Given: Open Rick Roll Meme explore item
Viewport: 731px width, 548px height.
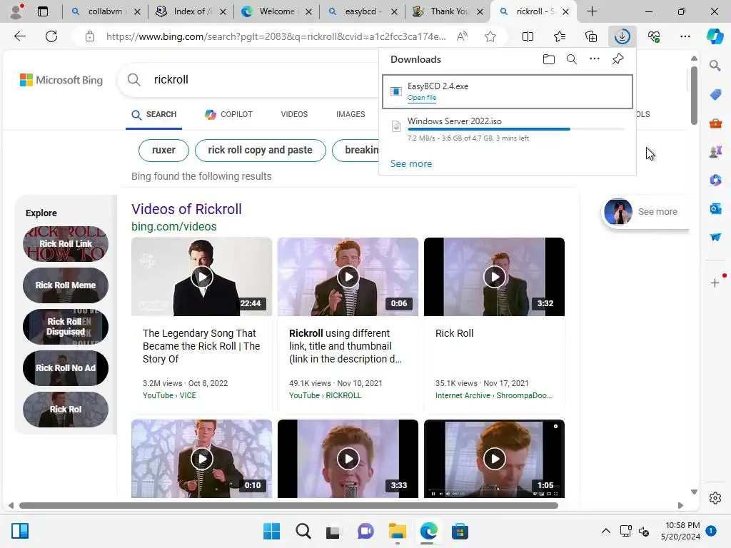Looking at the screenshot, I should point(65,285).
